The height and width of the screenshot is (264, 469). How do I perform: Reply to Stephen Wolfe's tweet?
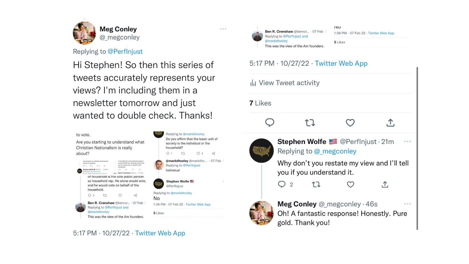[282, 184]
